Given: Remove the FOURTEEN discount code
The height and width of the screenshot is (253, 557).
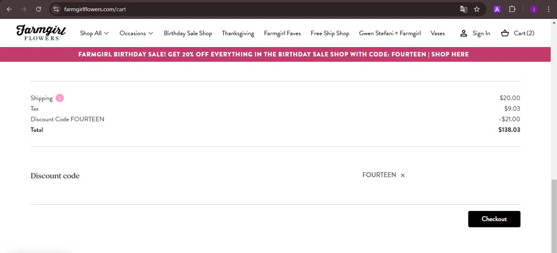Looking at the screenshot, I should point(403,175).
